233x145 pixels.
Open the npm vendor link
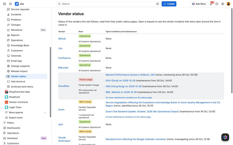60,125
